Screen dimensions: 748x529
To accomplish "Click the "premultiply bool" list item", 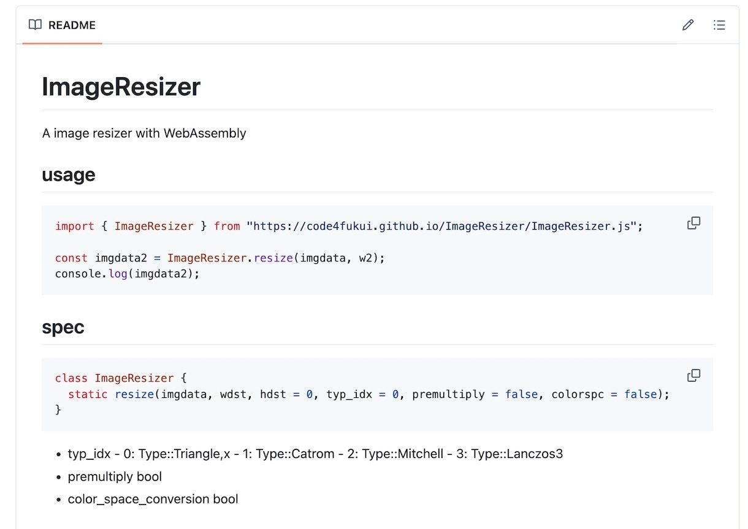I will click(x=115, y=476).
